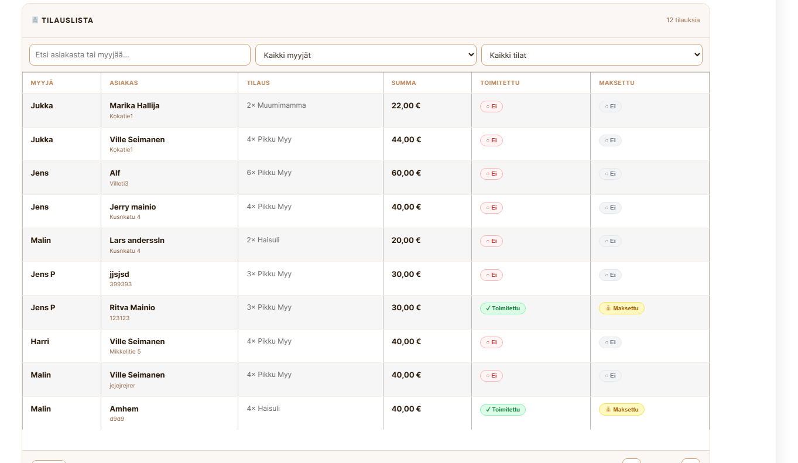Click the 2× Haisuli order text
798x463 pixels.
tap(263, 240)
